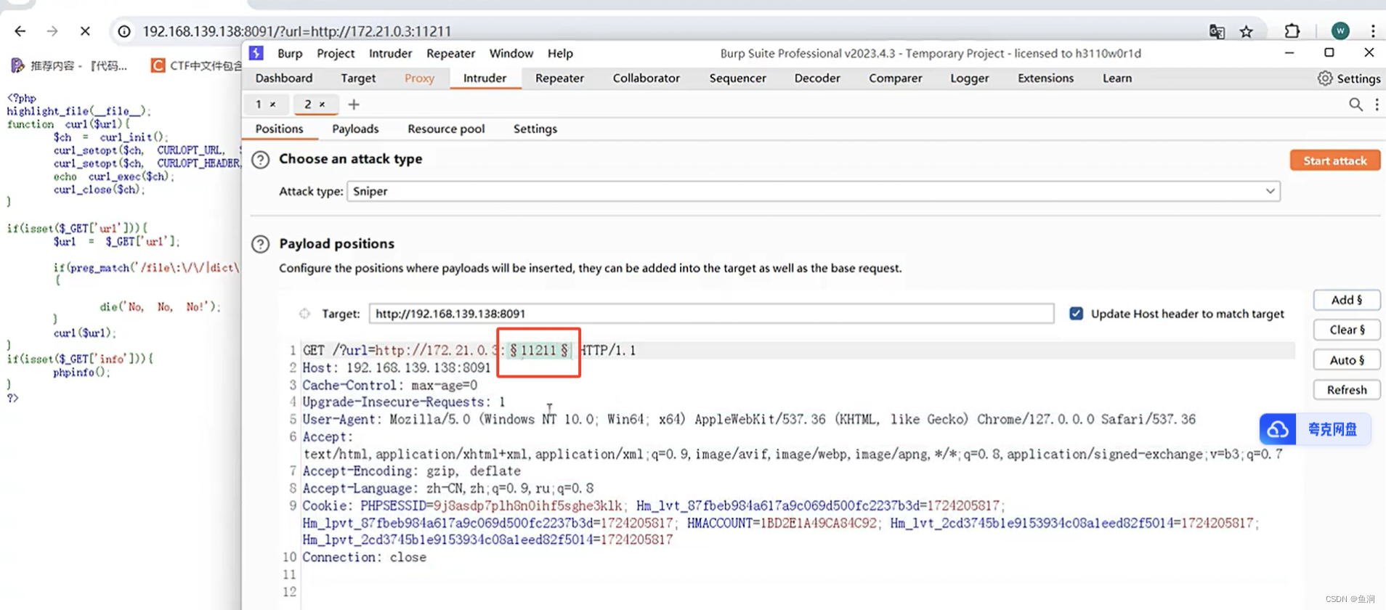
Task: Toggle Update Host header to match target
Action: point(1076,314)
